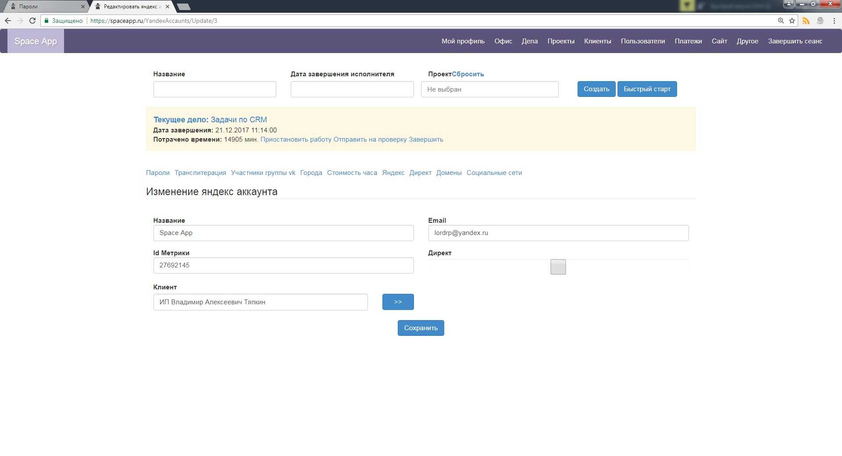The height and width of the screenshot is (456, 842).
Task: Open the Транслитерация link
Action: point(200,173)
